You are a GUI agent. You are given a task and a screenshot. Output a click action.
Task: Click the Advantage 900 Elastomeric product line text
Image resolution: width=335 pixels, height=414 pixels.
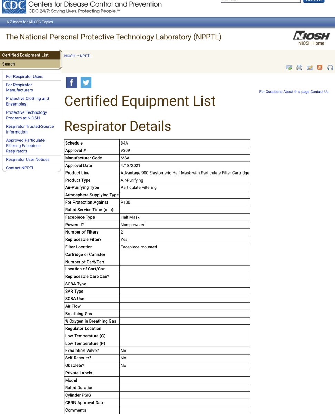tap(185, 173)
